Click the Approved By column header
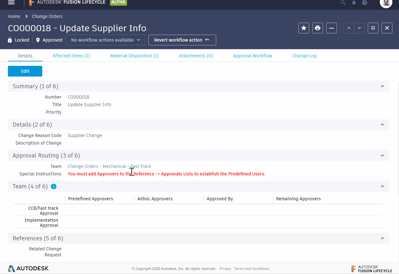This screenshot has height=274, width=399. click(x=220, y=199)
